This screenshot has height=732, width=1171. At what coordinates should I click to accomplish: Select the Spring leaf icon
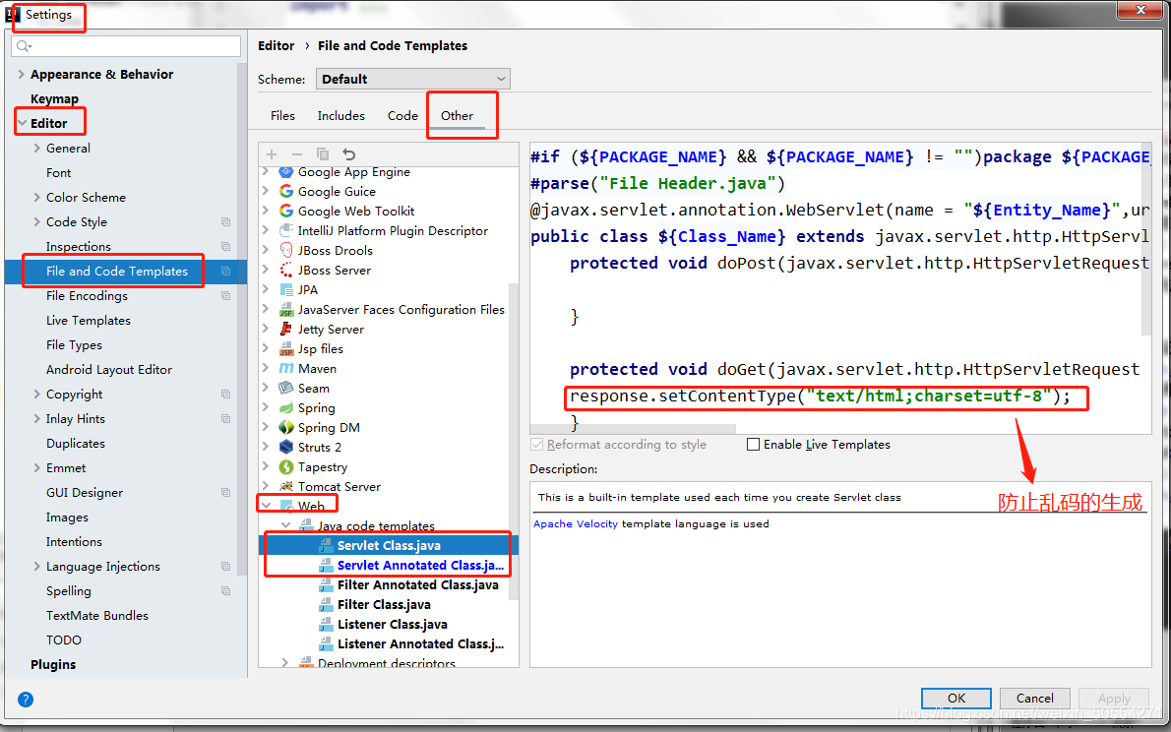click(286, 408)
